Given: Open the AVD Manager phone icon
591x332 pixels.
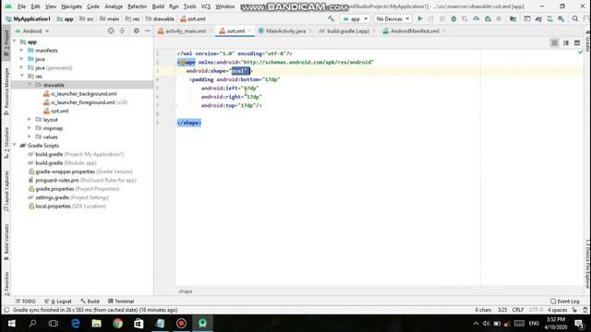Looking at the screenshot, I should pos(550,18).
